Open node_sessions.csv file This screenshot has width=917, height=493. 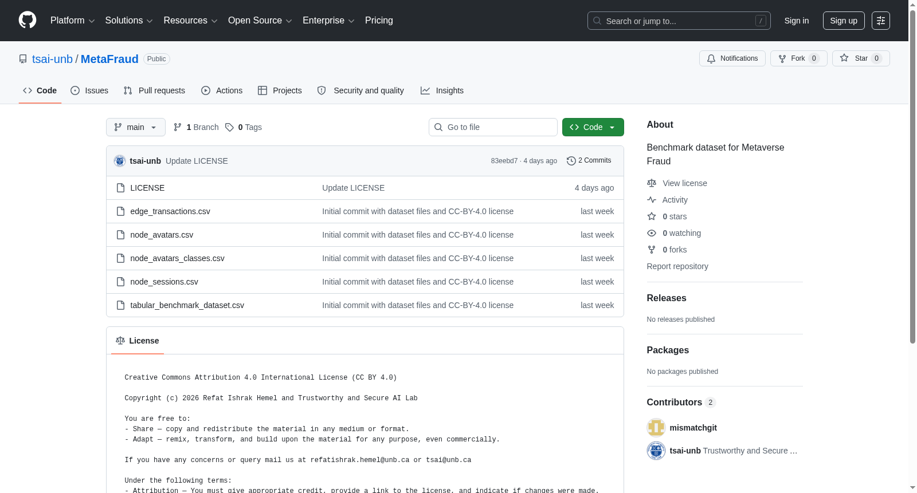tap(164, 282)
